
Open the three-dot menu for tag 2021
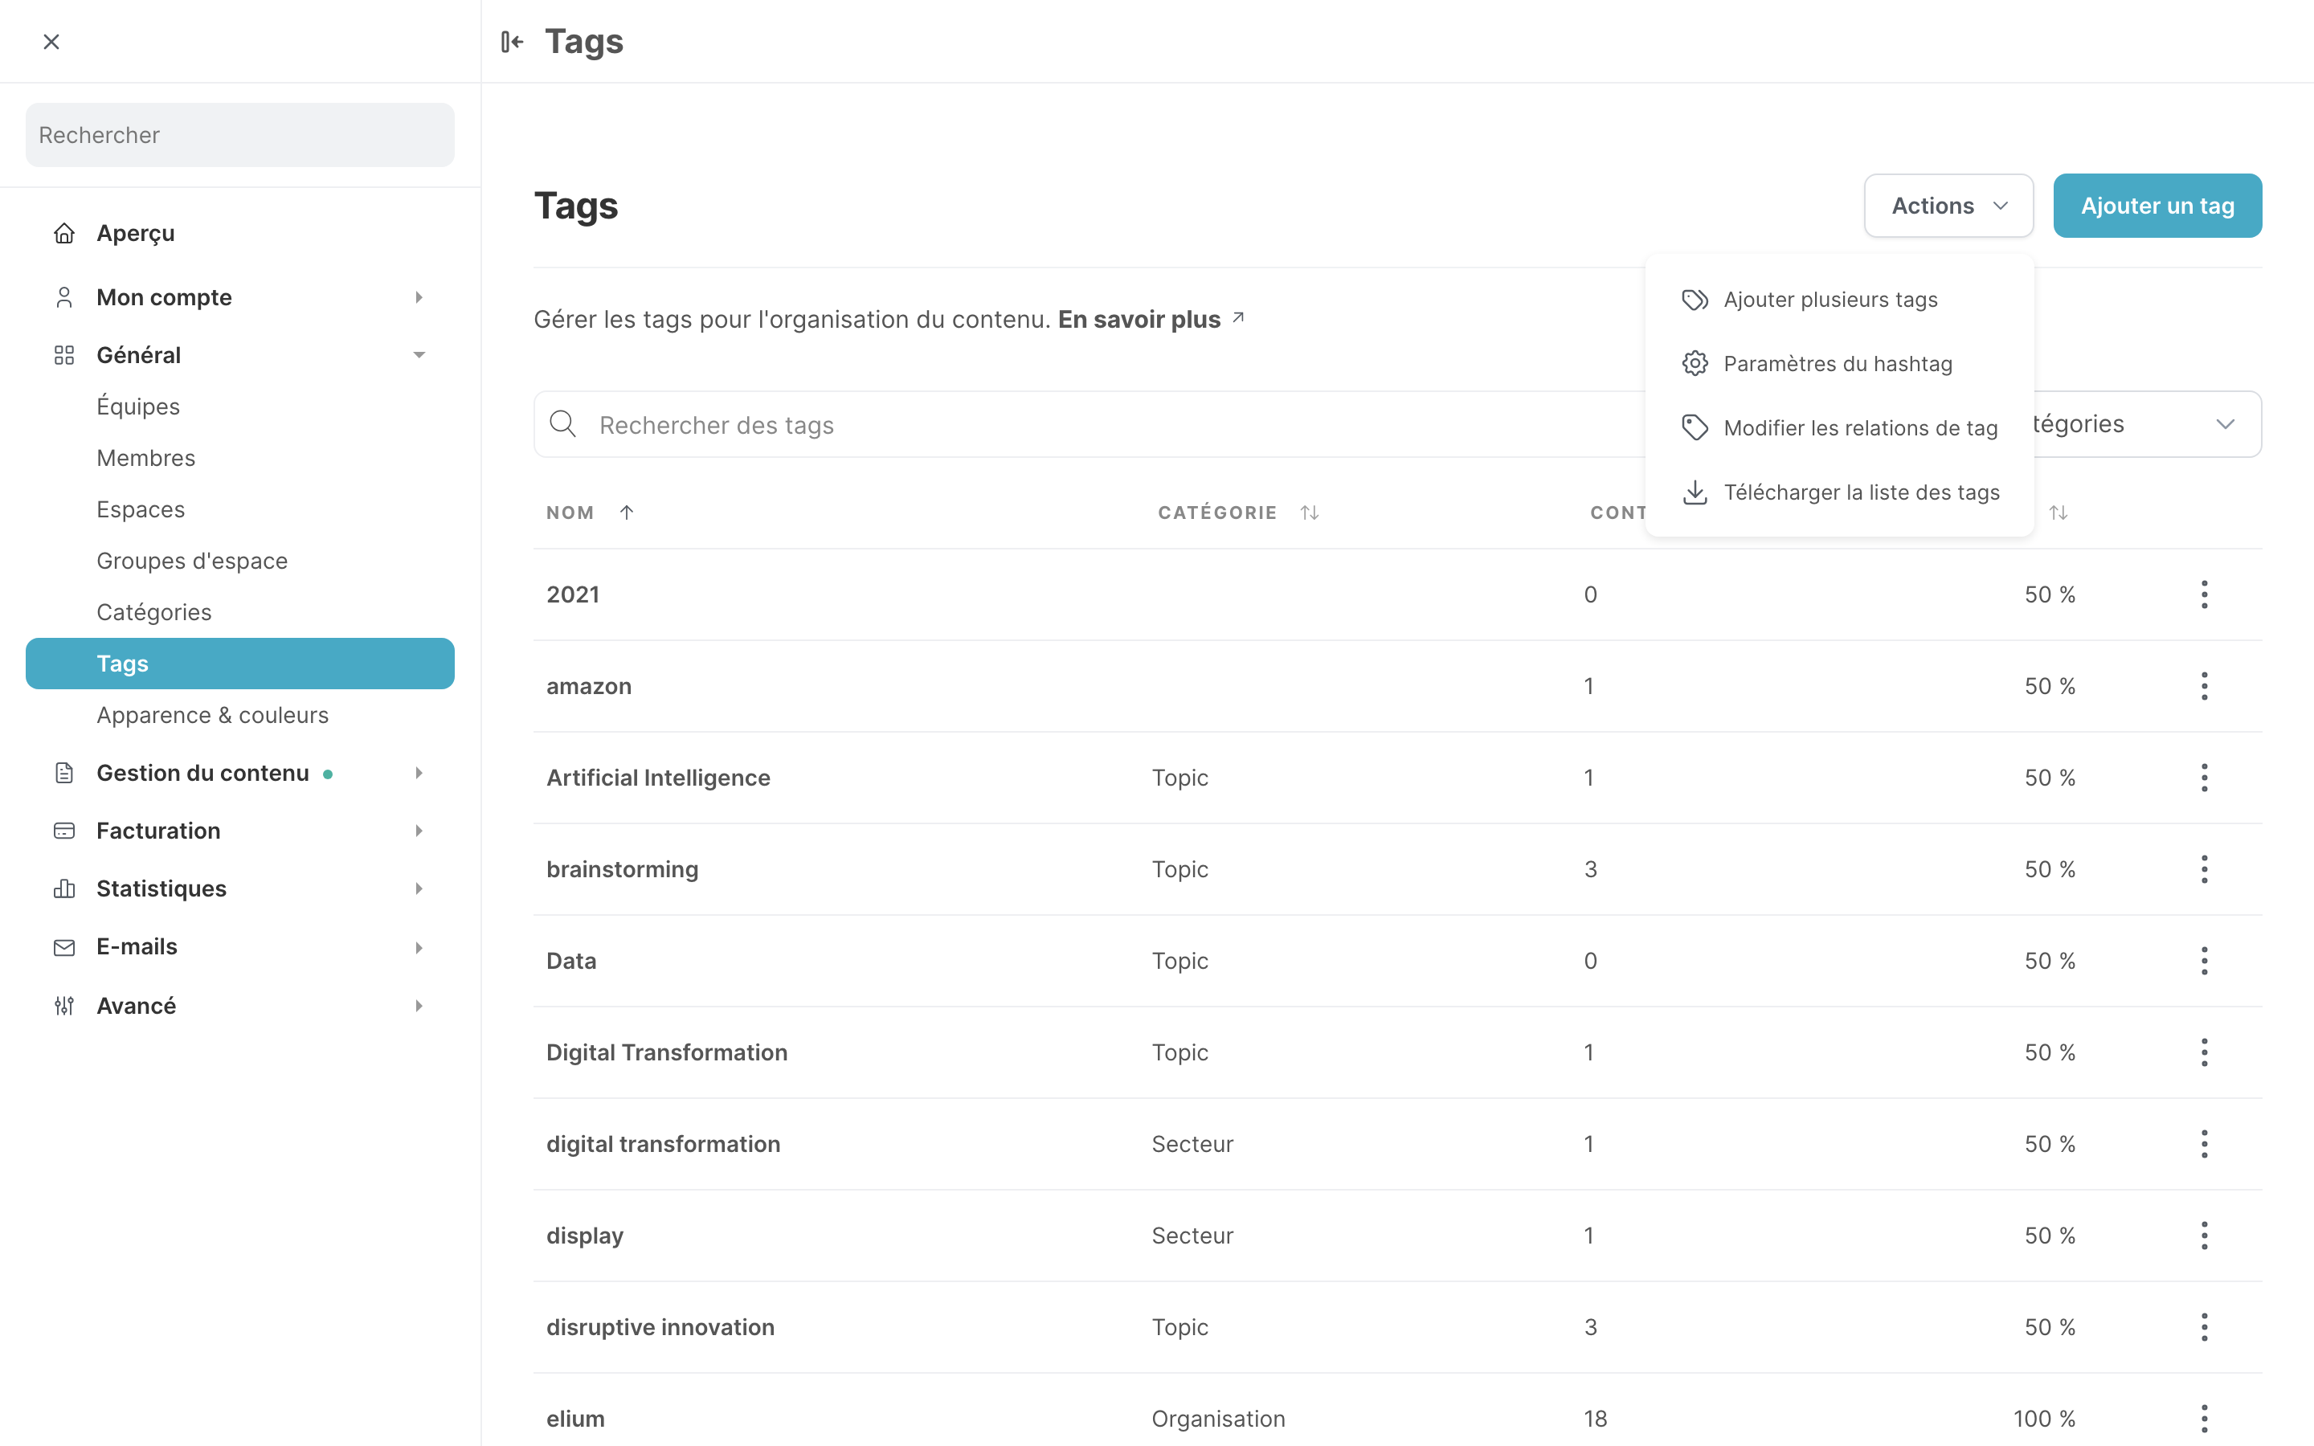pyautogui.click(x=2204, y=594)
